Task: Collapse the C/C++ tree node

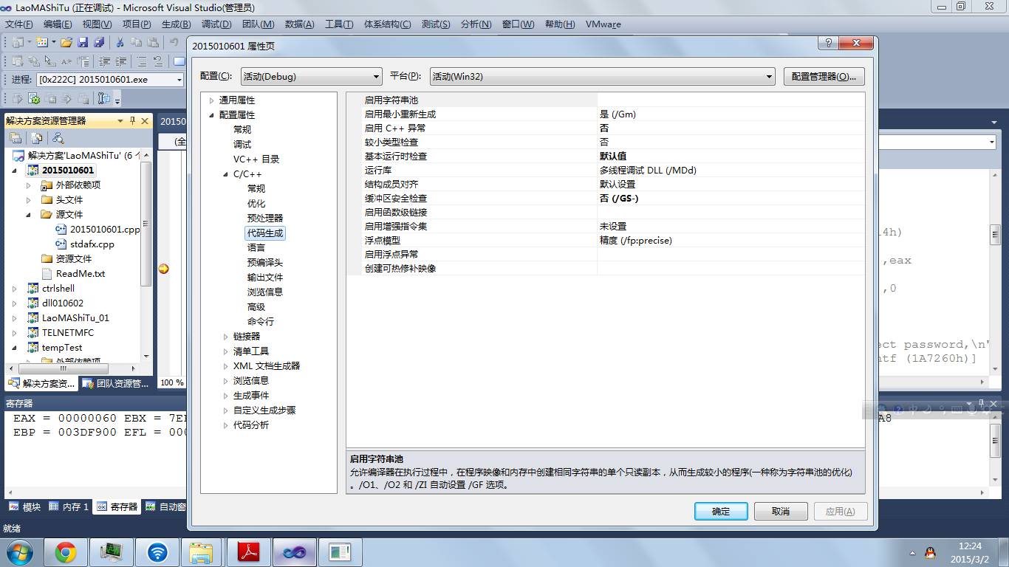Action: click(226, 174)
